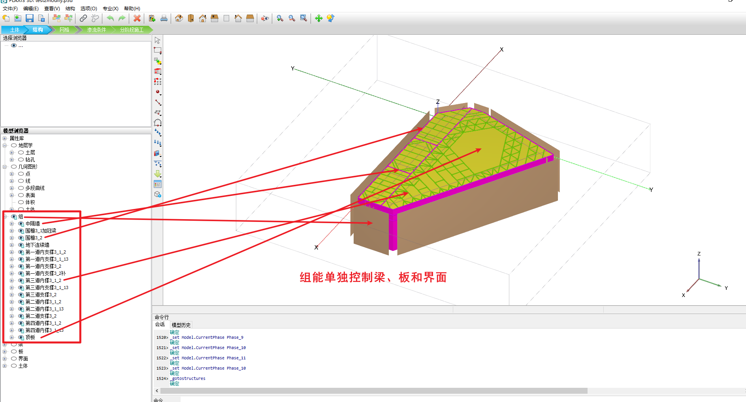Expand the bottom 土体 tree node
The width and height of the screenshot is (746, 402).
[5, 366]
